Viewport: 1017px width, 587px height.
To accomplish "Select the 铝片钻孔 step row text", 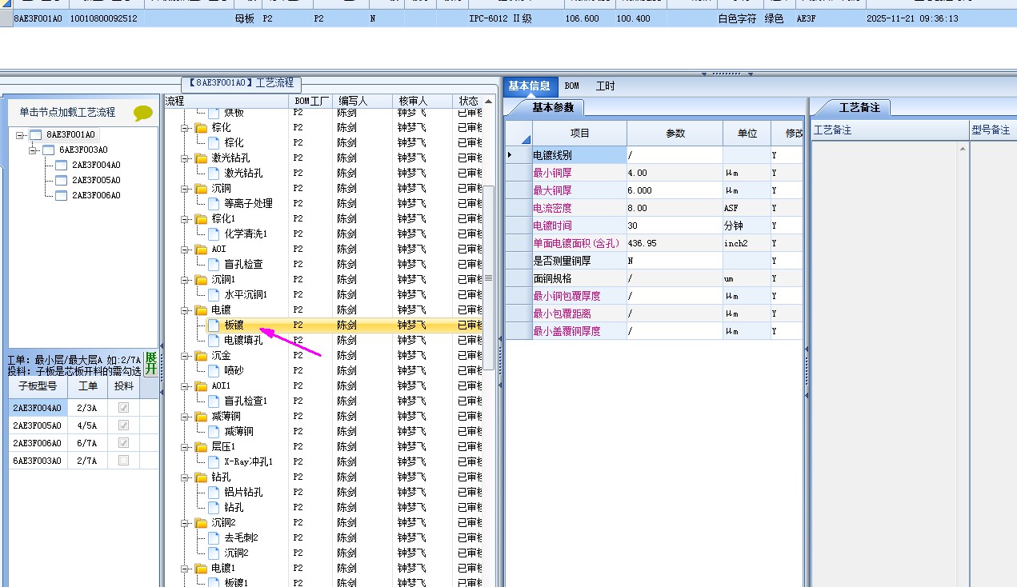I will [243, 493].
